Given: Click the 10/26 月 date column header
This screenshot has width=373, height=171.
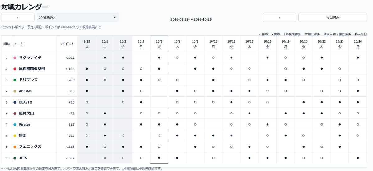Looking at the screenshot, I should (358, 44).
